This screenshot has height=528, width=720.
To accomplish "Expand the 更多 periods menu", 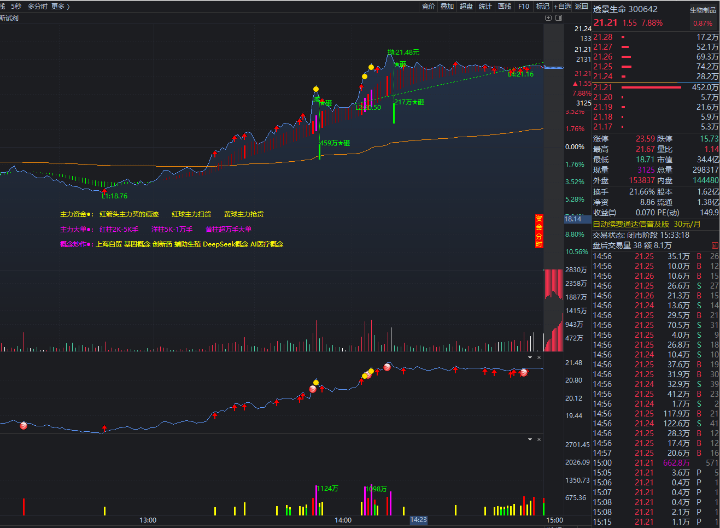I will (x=60, y=7).
